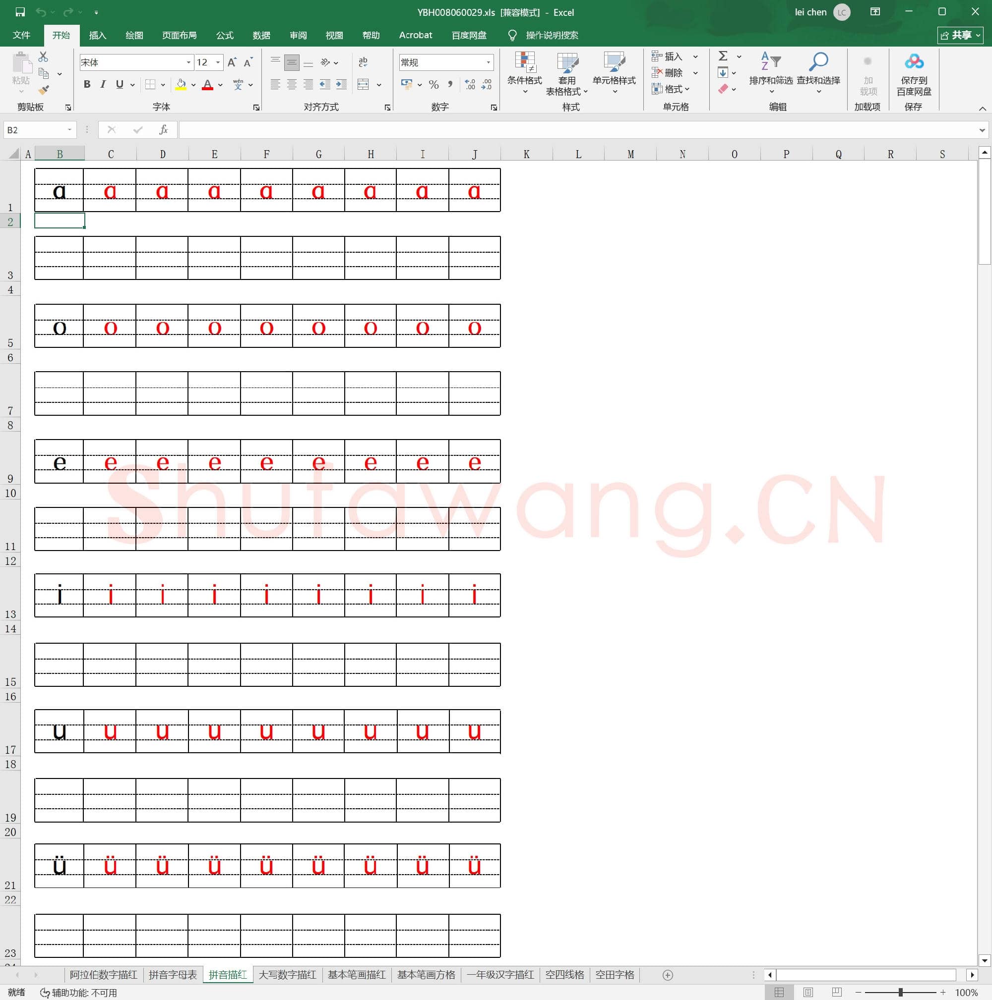The width and height of the screenshot is (992, 1000).
Task: Click the 共享 share button
Action: tap(961, 35)
